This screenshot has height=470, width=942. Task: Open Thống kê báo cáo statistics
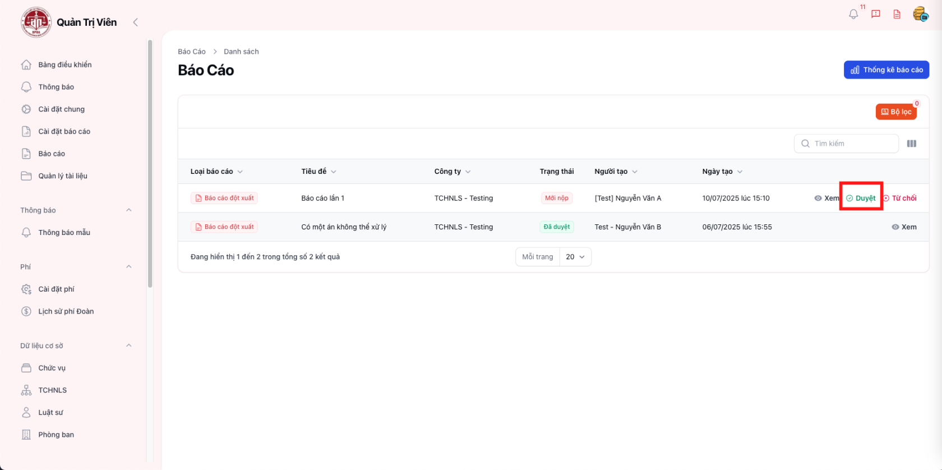(x=886, y=70)
